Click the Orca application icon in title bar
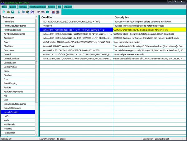Image resolution: width=187 pixels, height=141 pixels. click(x=2, y=3)
